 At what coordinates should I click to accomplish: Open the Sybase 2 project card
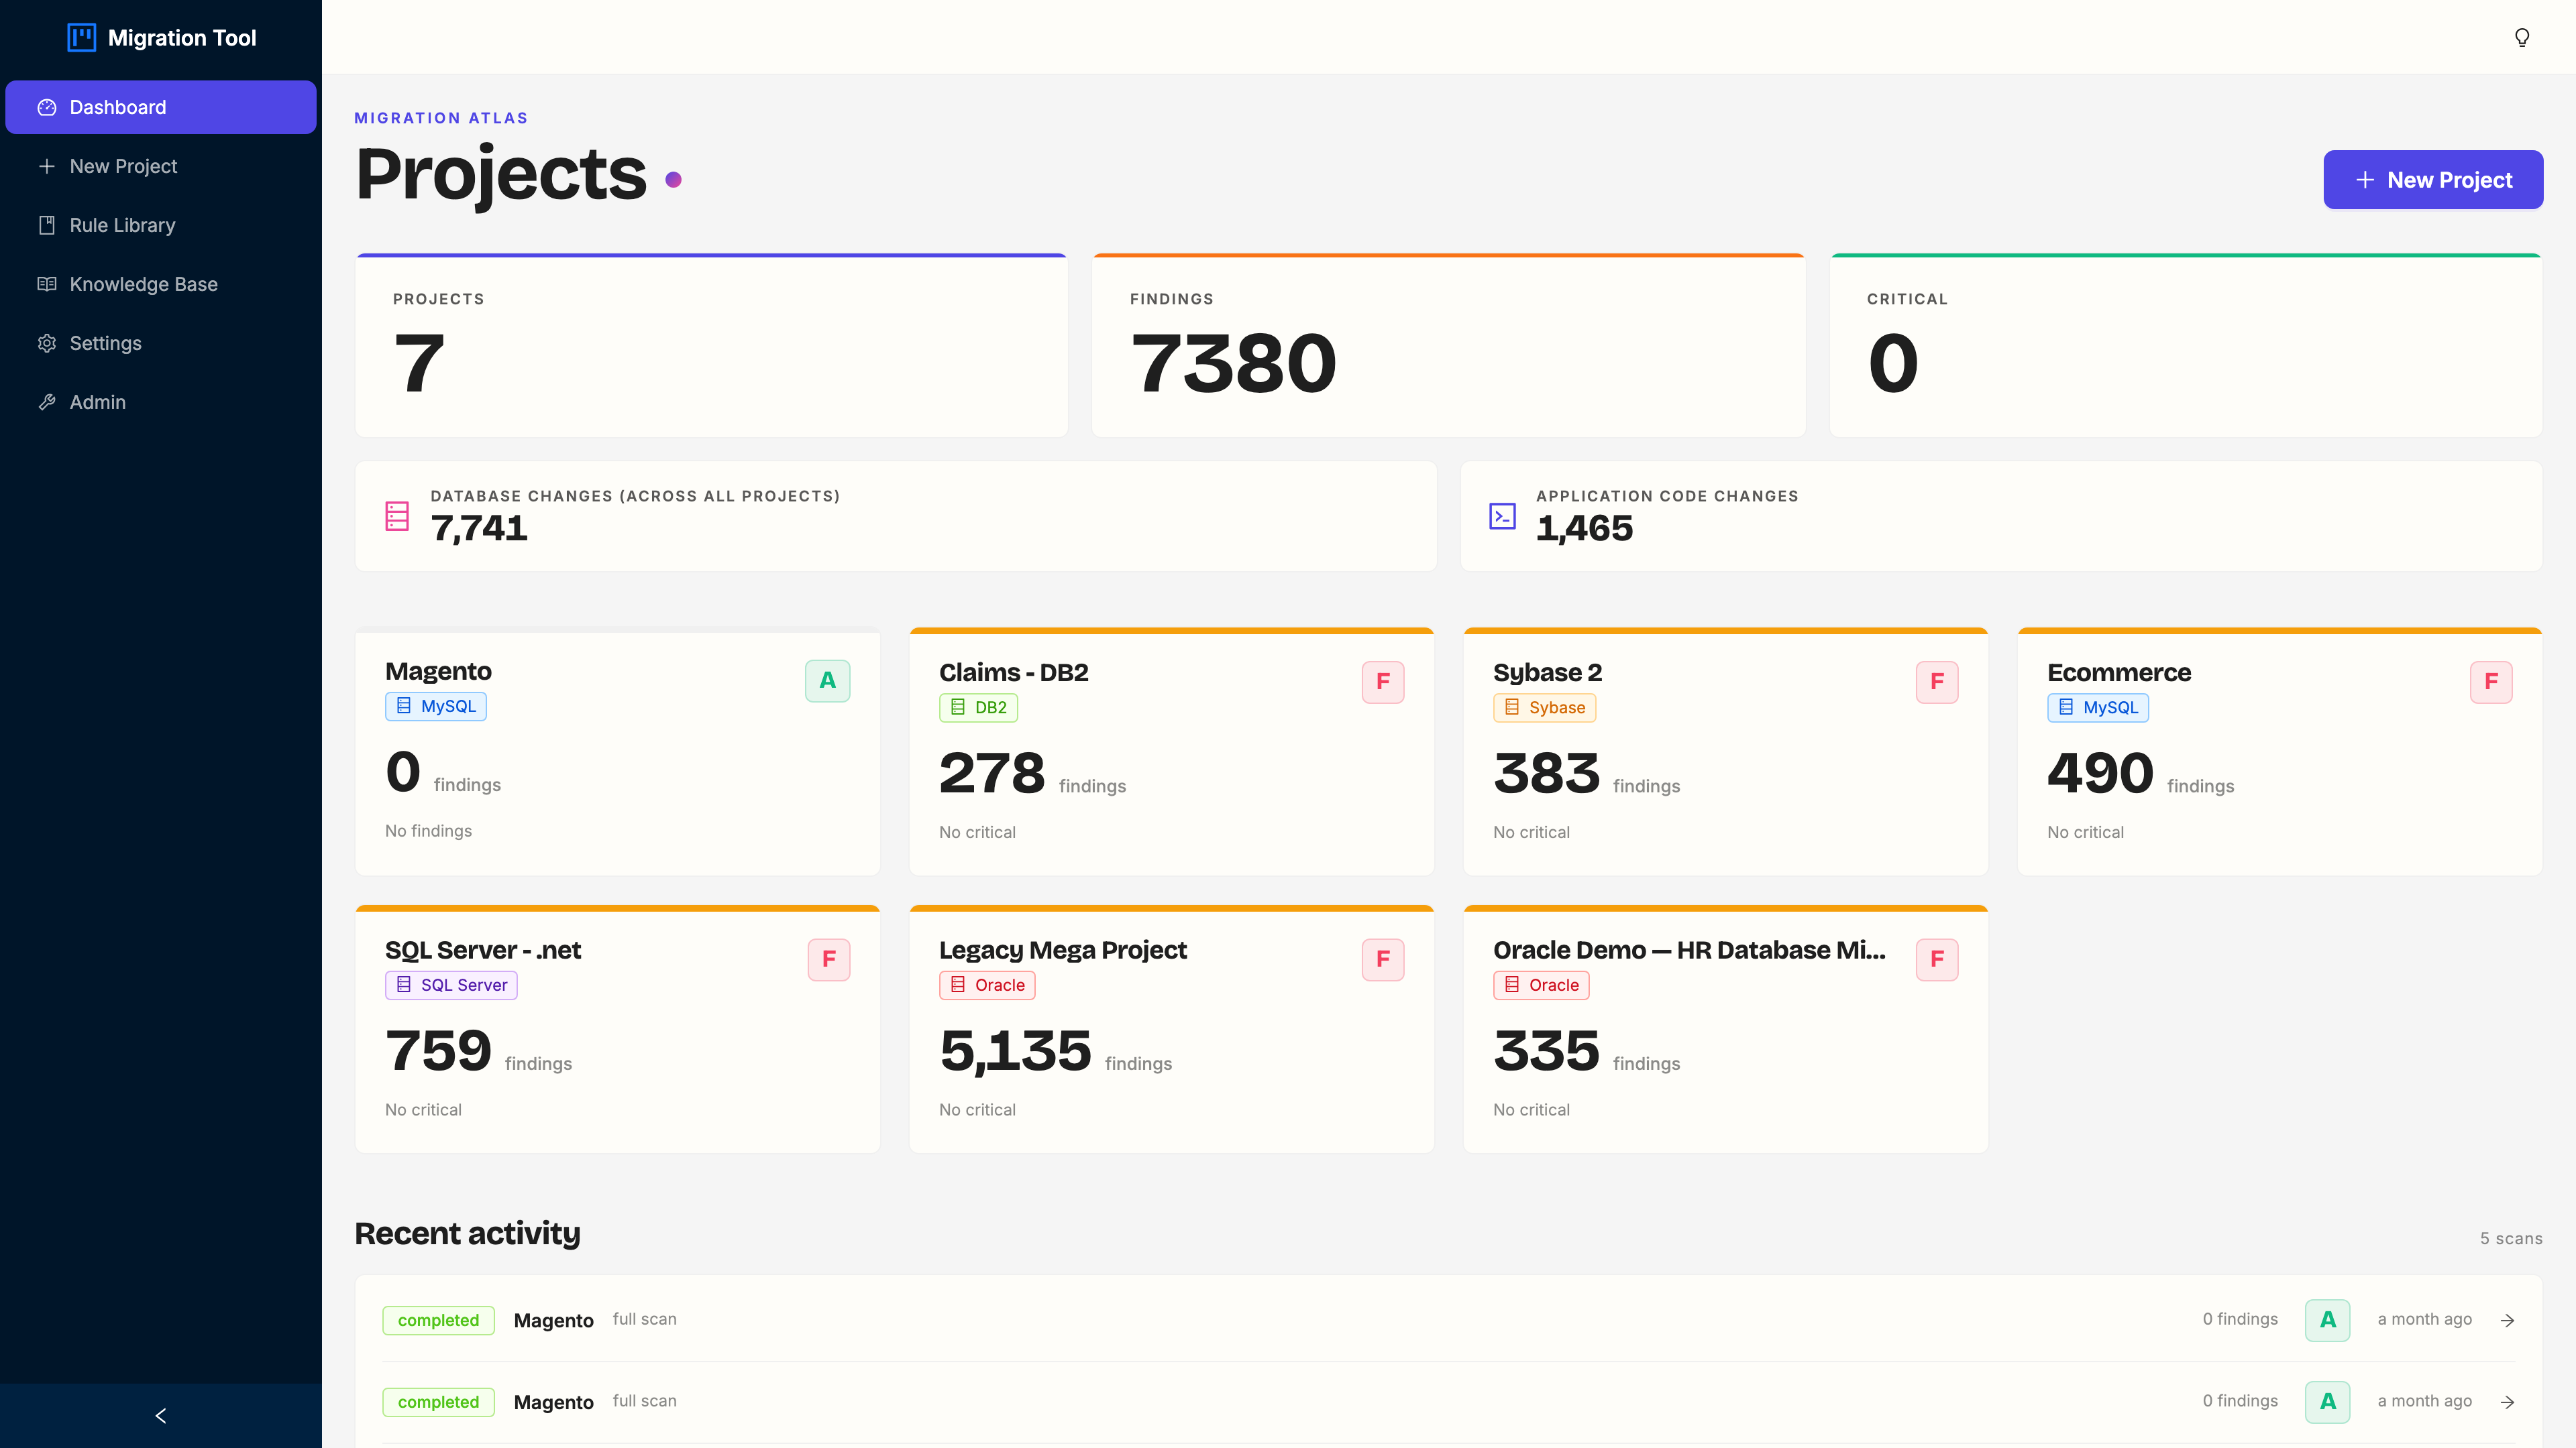(1726, 751)
